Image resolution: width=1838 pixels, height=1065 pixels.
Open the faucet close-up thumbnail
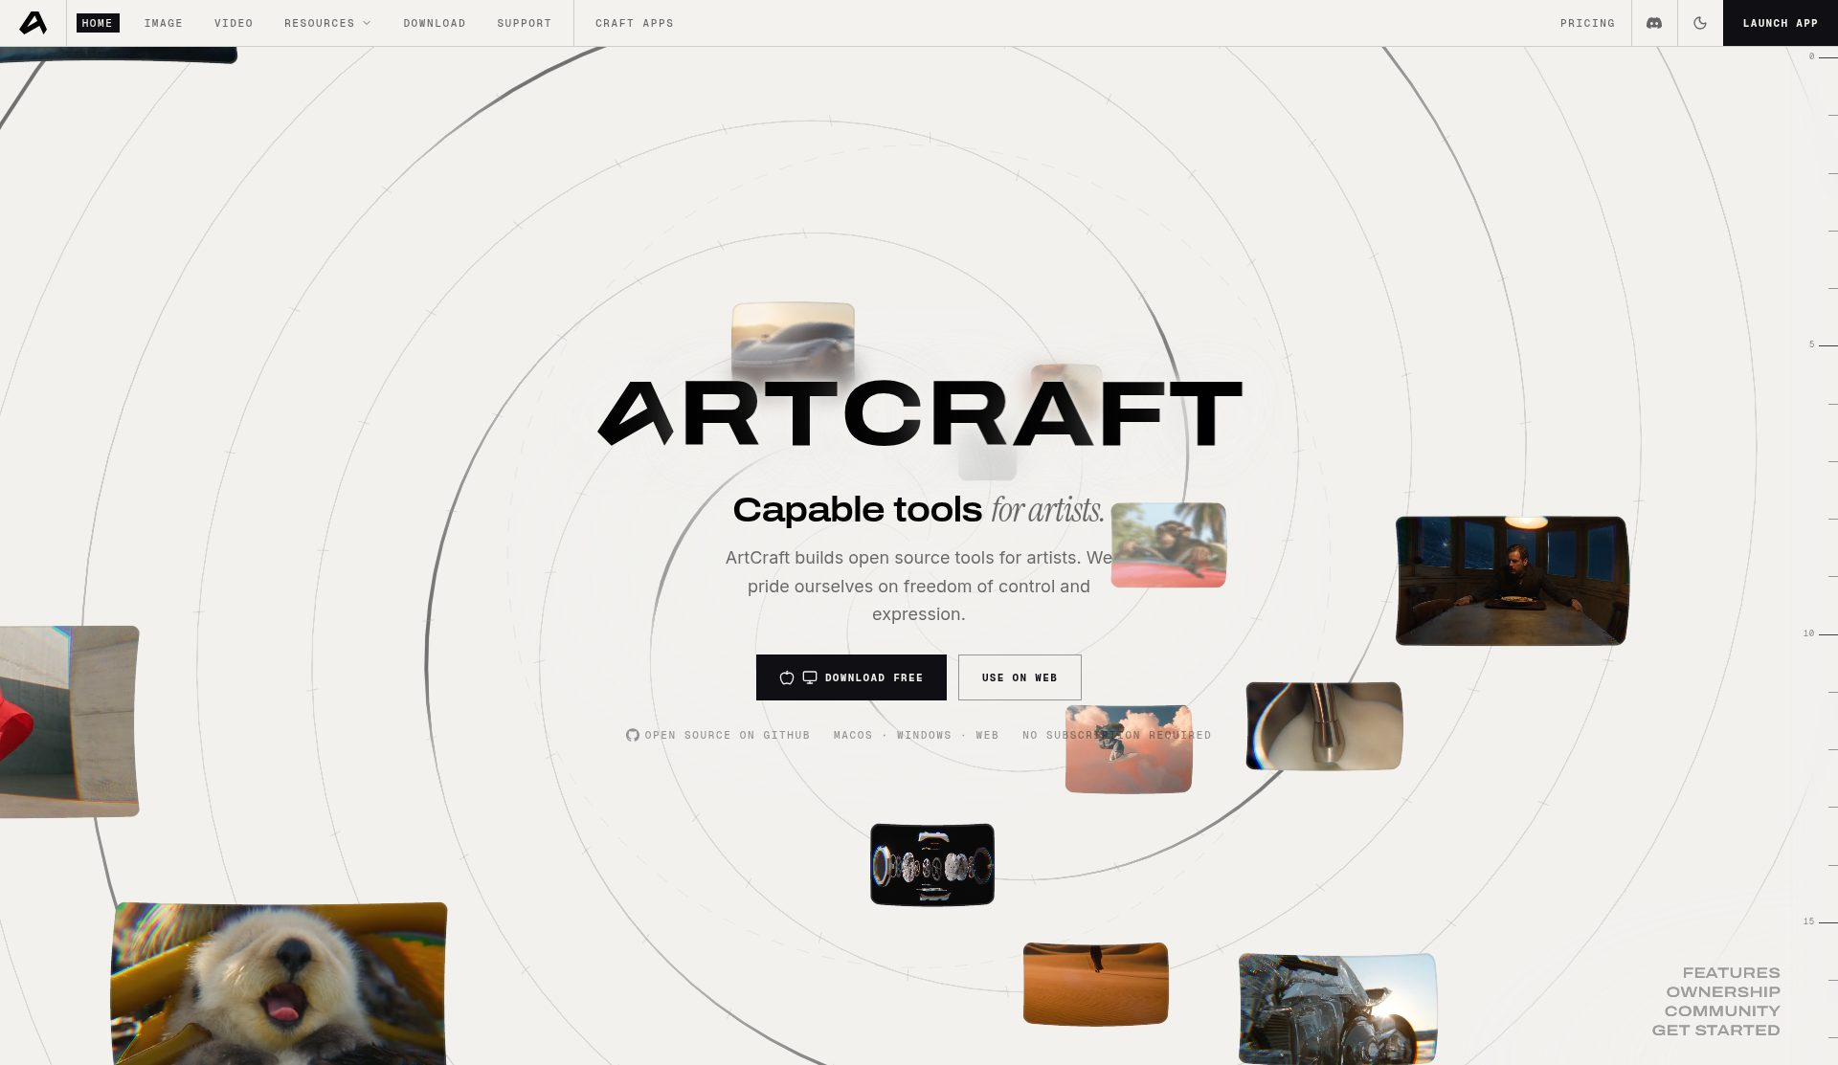1324,725
